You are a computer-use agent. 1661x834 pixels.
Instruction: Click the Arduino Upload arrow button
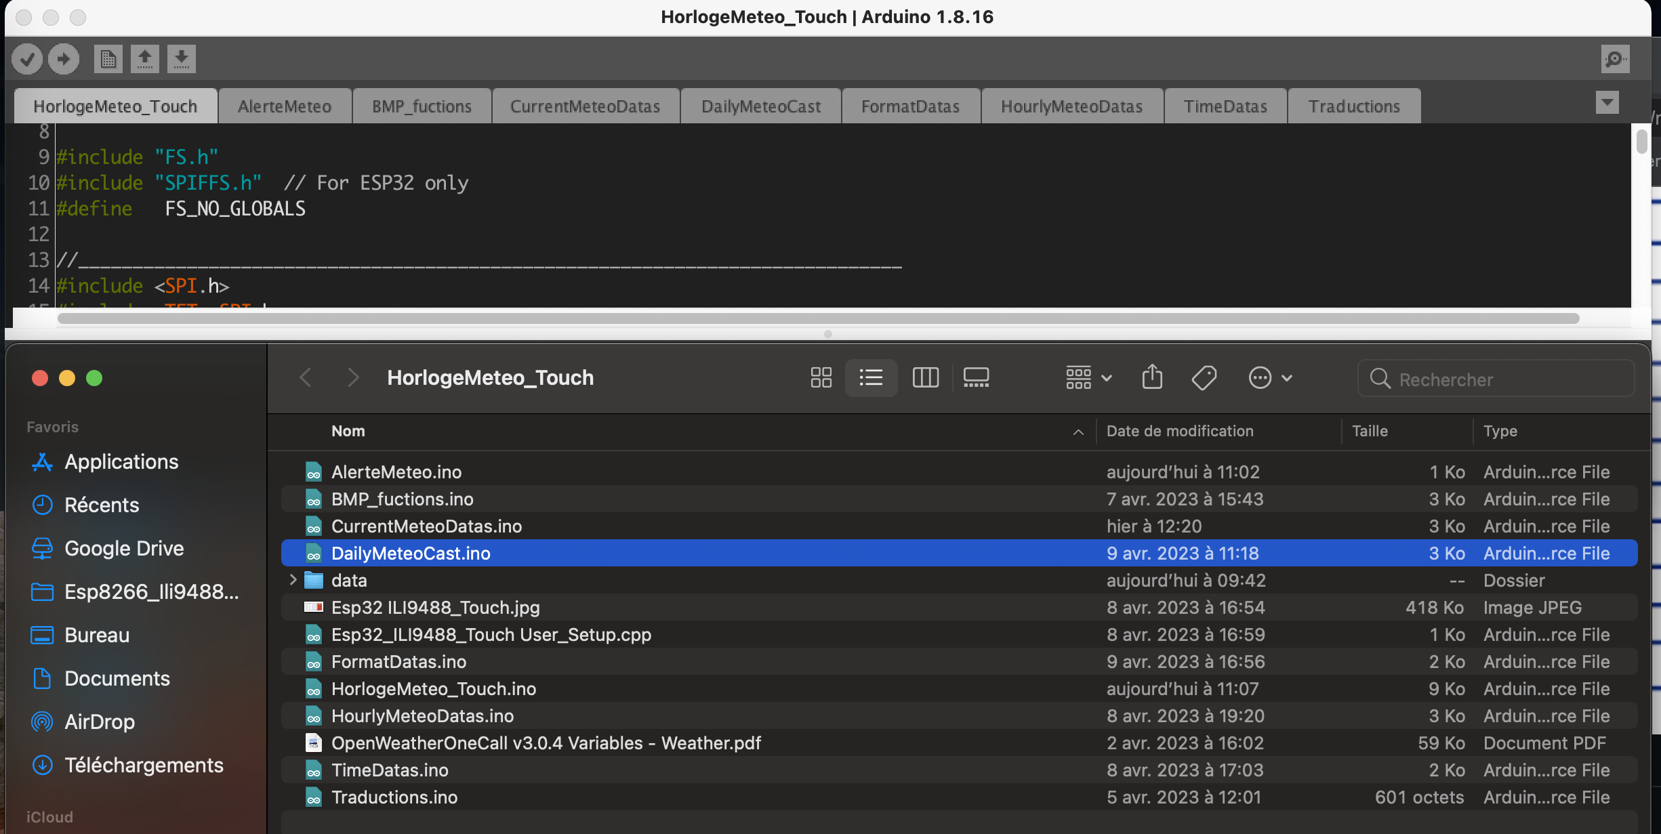(64, 59)
